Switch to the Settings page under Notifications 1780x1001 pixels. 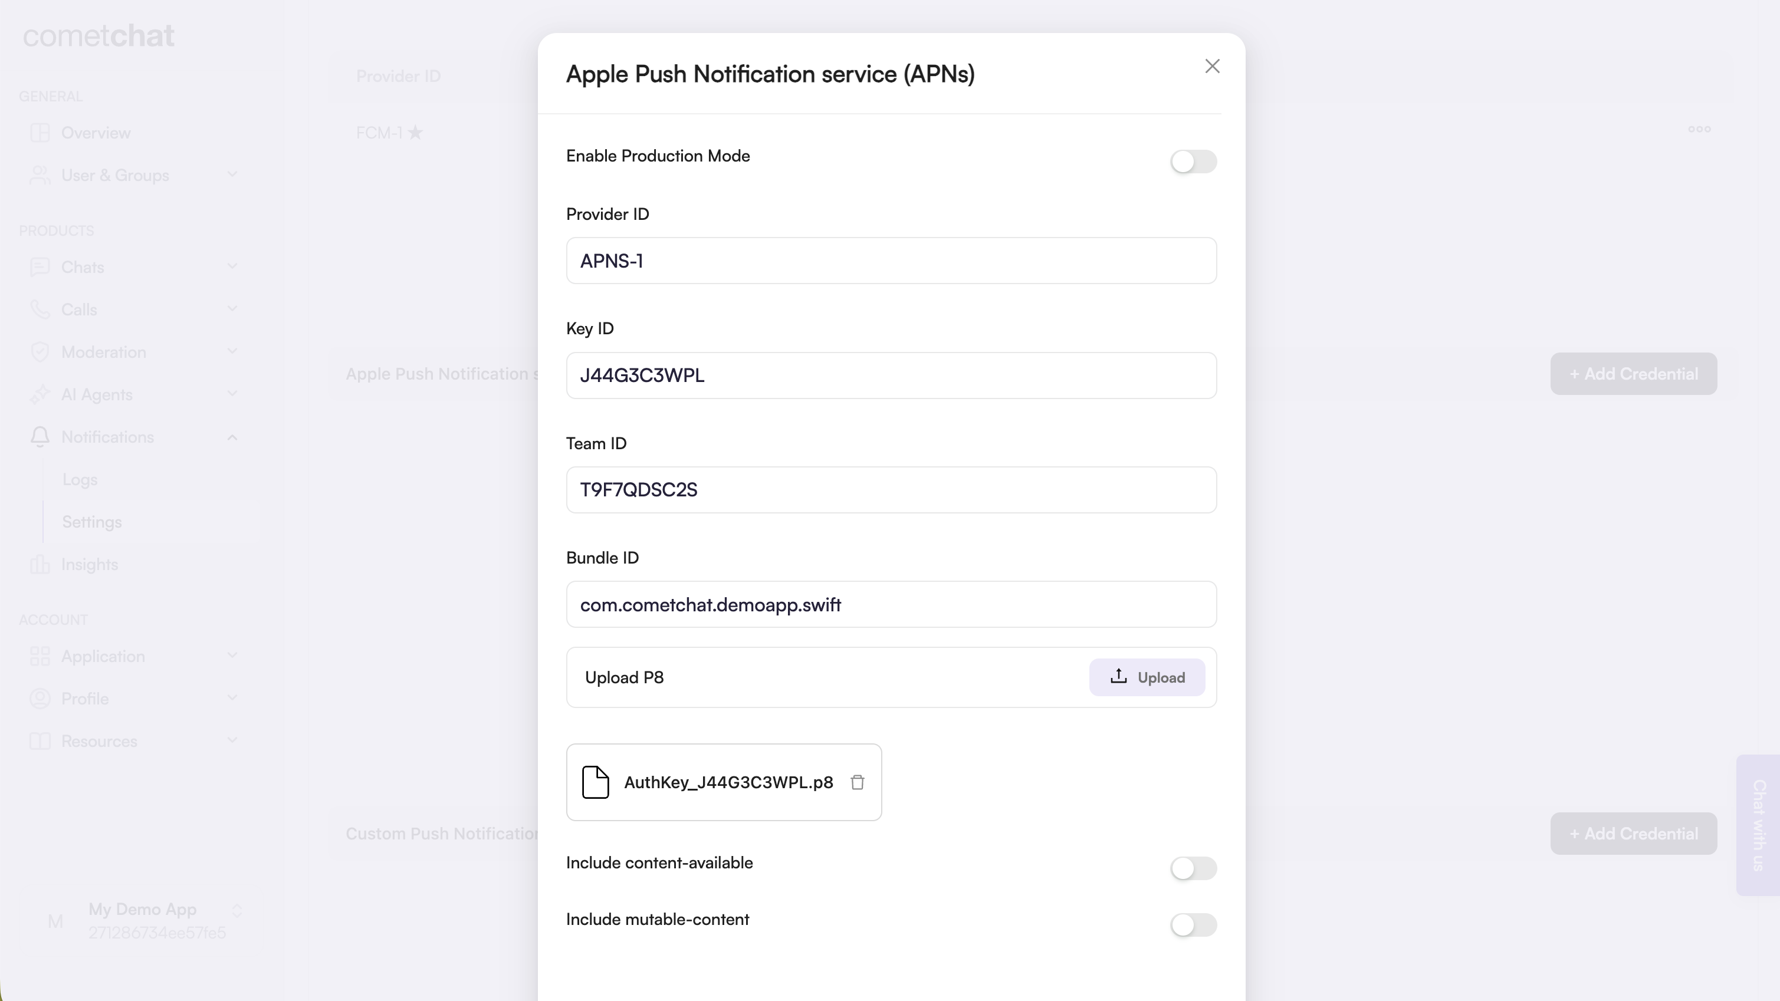click(x=91, y=522)
